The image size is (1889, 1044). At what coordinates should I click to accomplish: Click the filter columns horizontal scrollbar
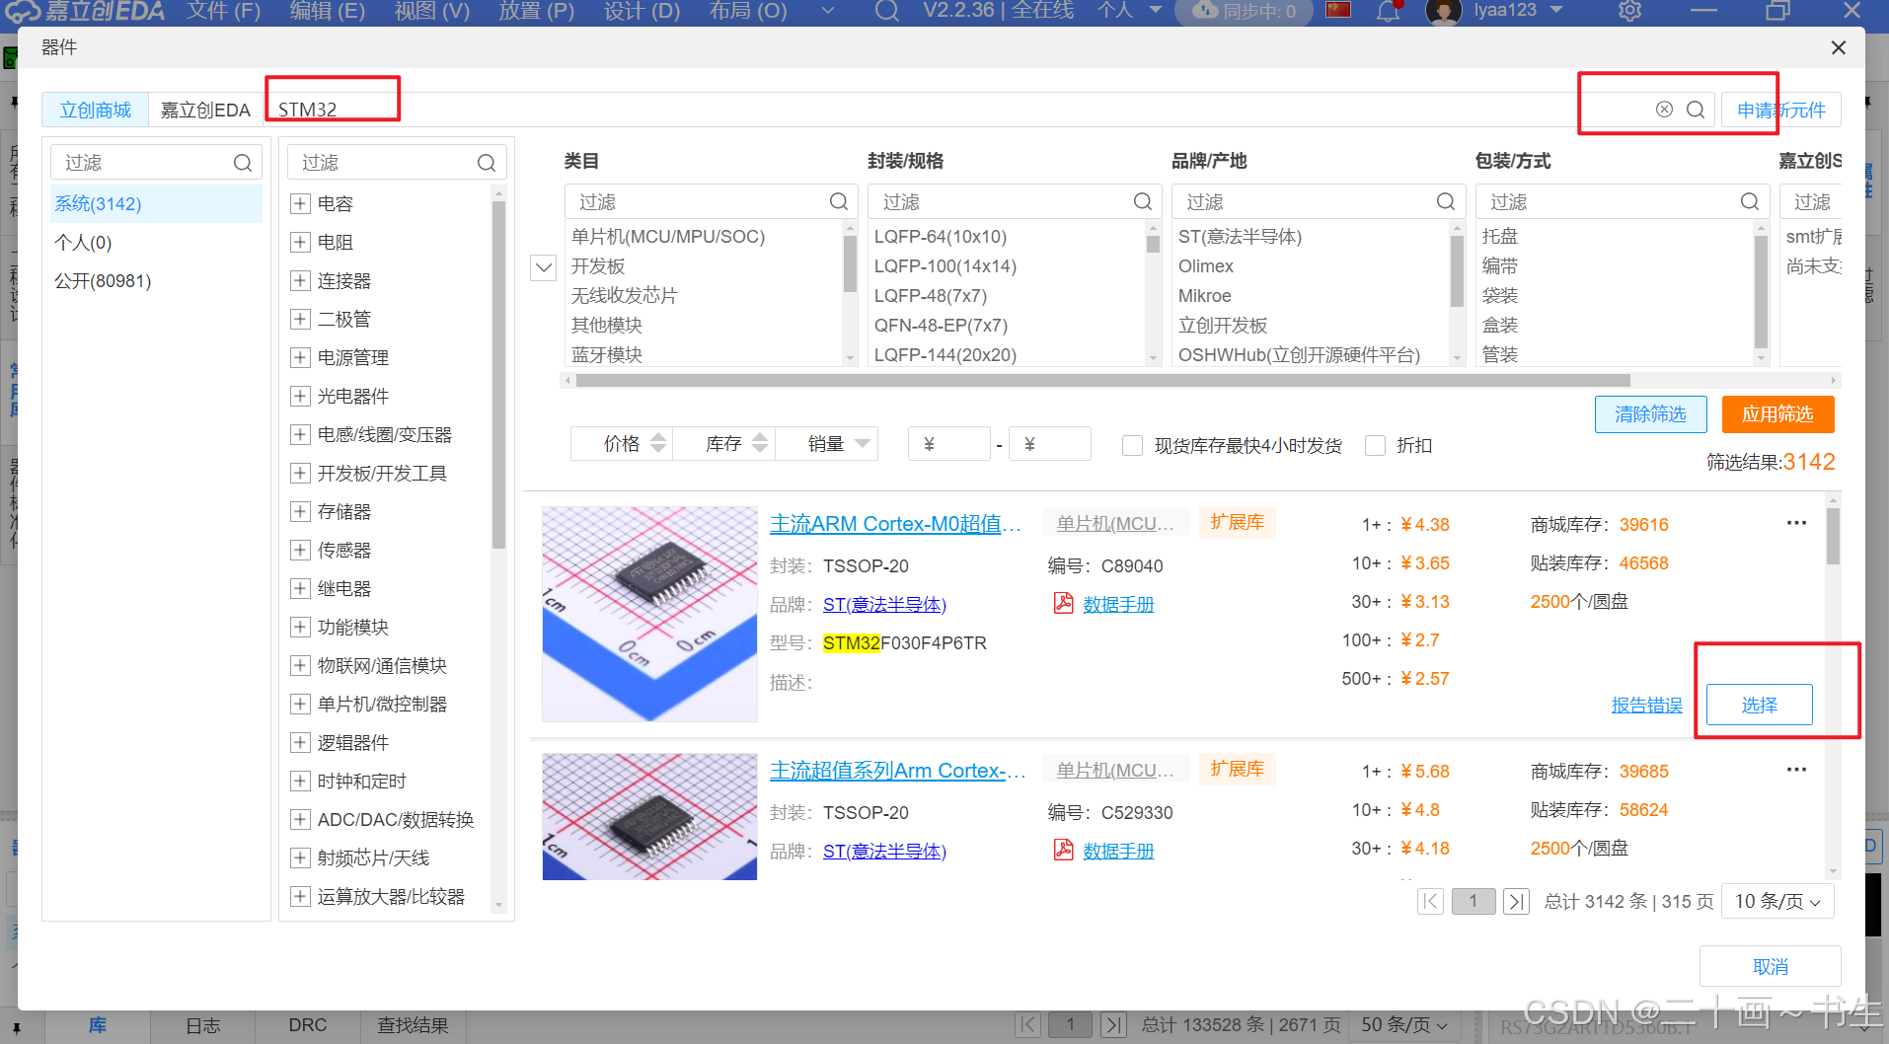pos(1102,380)
